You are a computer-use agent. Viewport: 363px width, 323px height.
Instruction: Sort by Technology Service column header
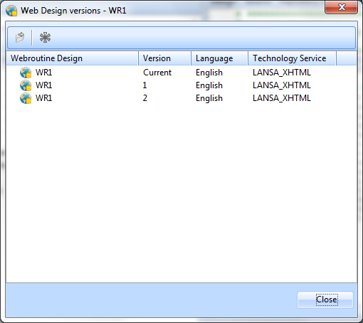click(292, 58)
